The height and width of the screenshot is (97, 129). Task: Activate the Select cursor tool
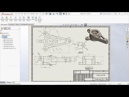pyautogui.click(x=60, y=14)
